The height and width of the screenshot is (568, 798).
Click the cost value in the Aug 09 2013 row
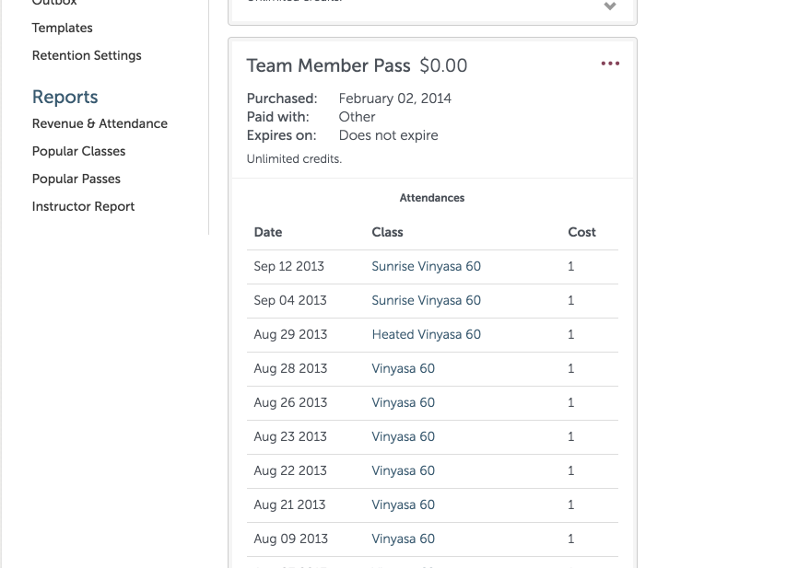pos(571,539)
